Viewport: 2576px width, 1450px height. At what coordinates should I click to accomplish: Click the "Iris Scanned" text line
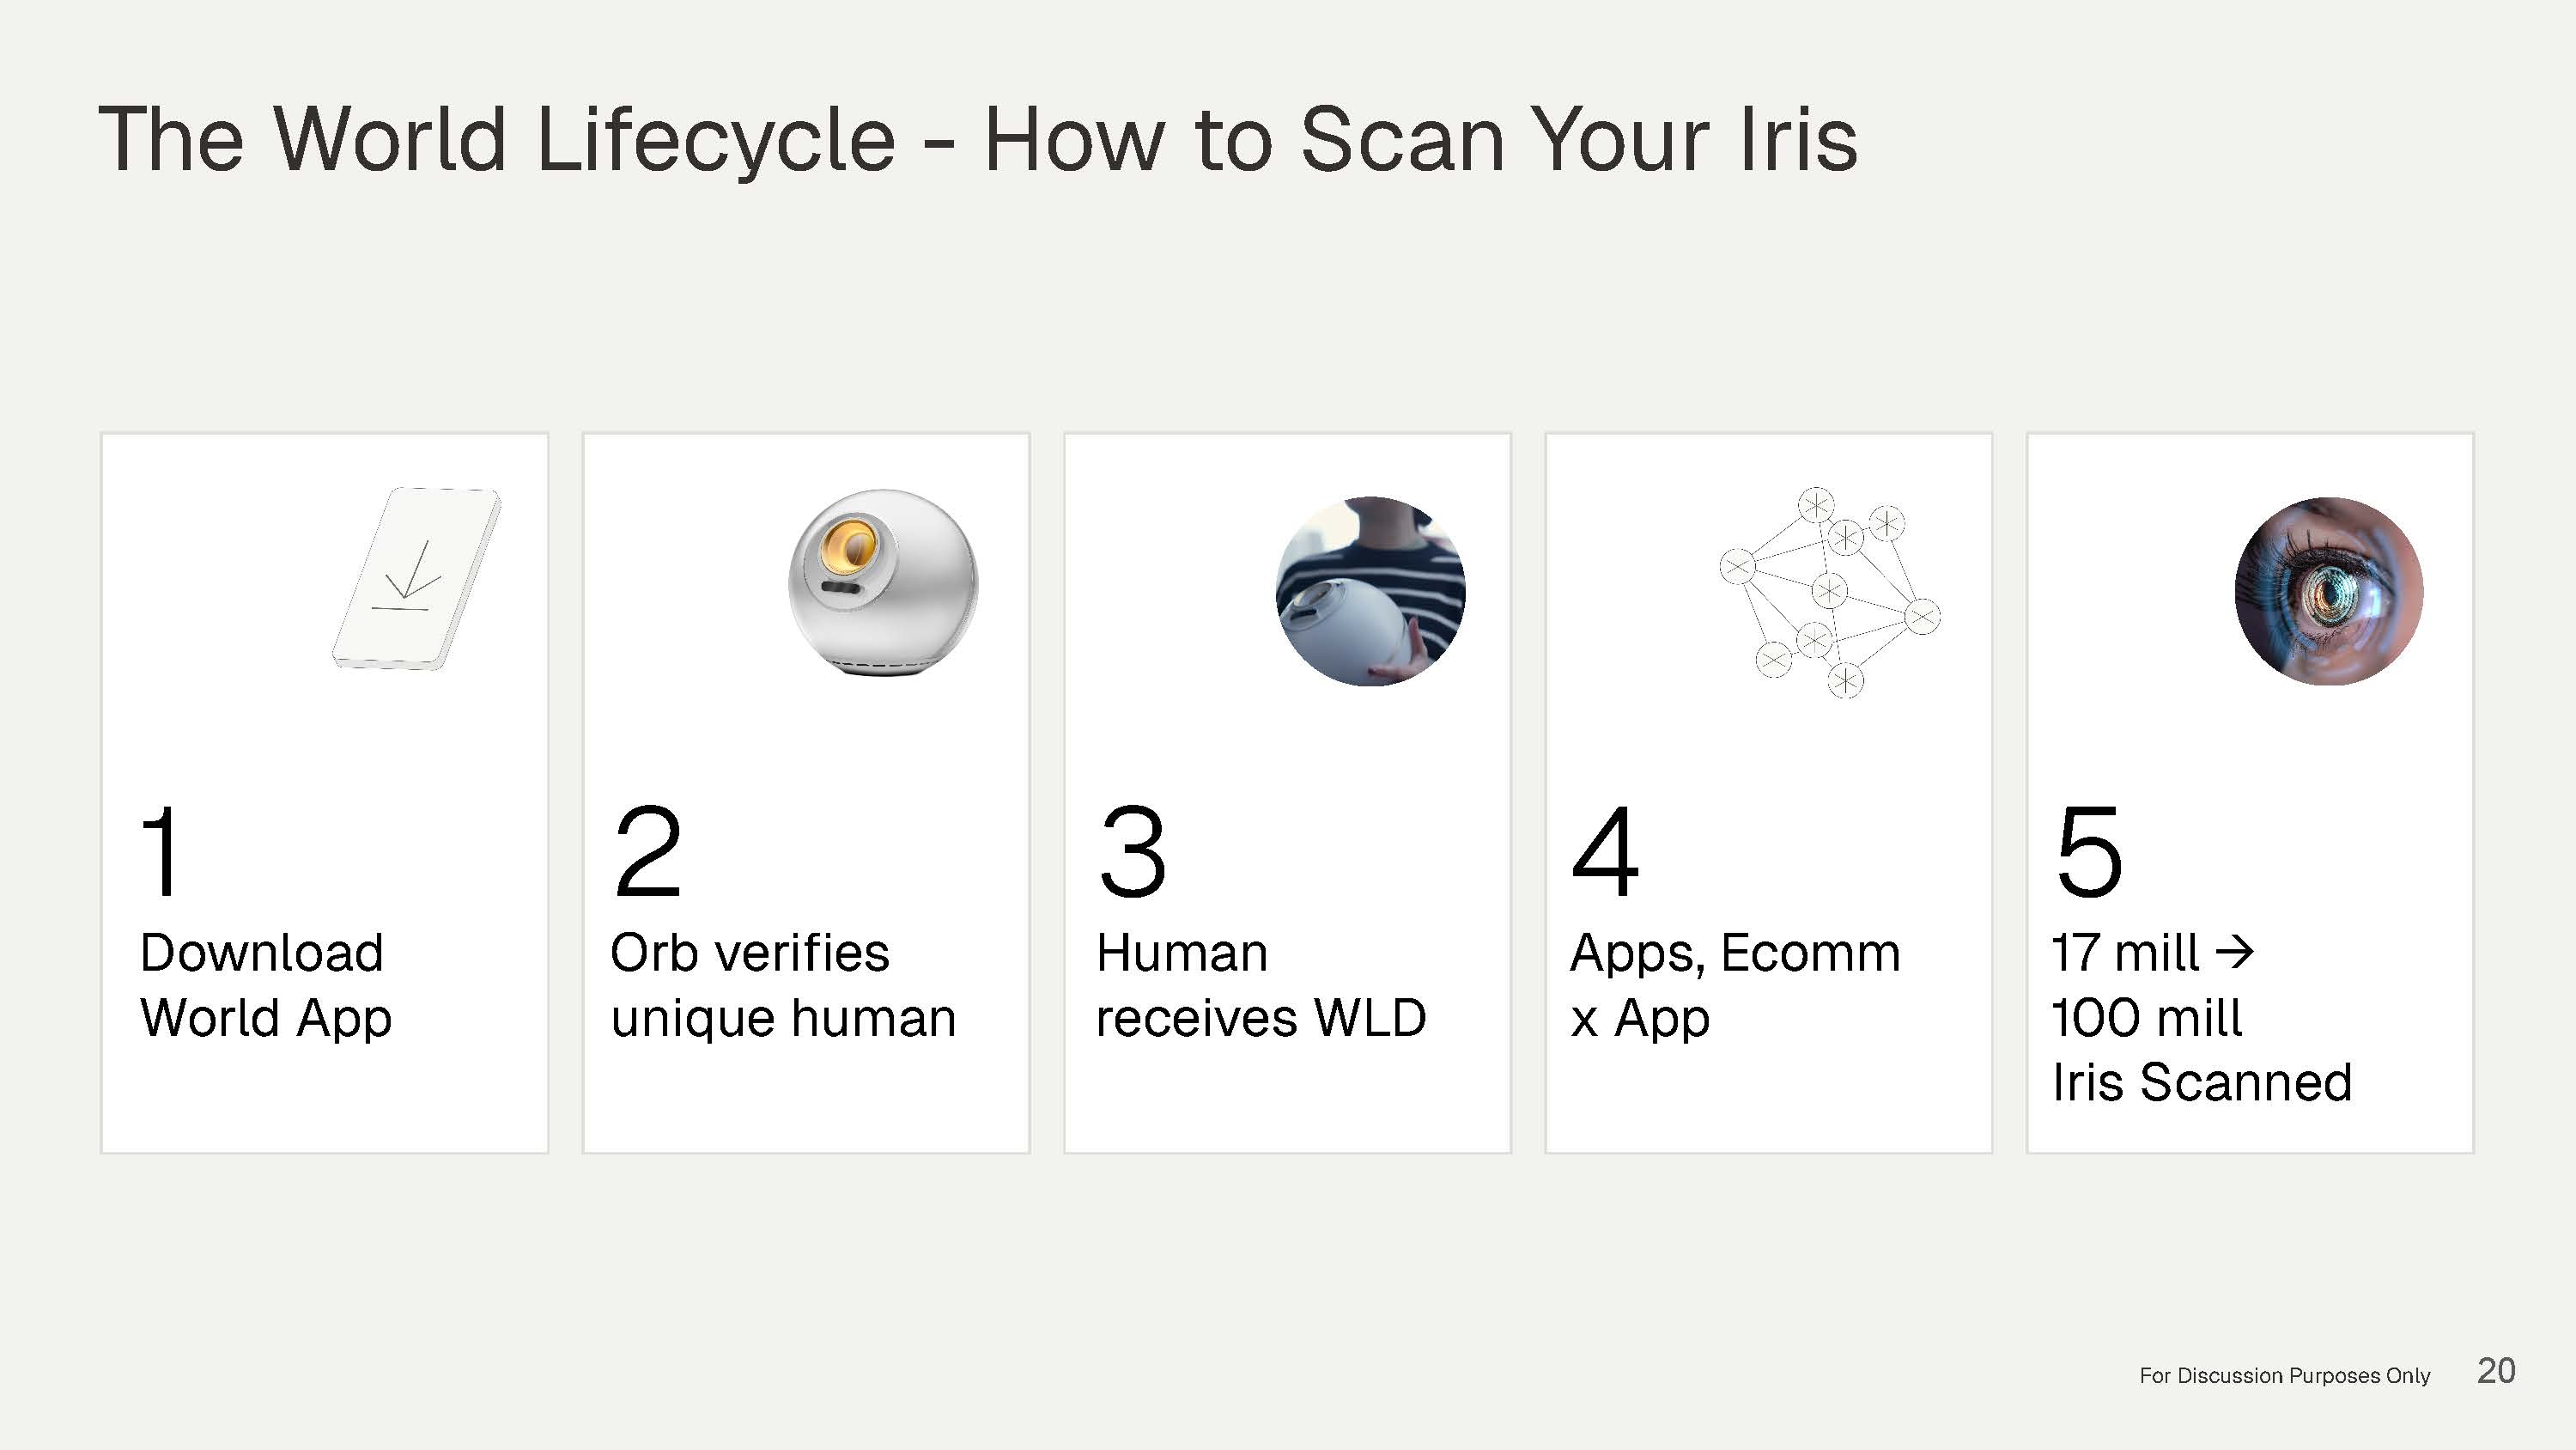(x=2201, y=1081)
